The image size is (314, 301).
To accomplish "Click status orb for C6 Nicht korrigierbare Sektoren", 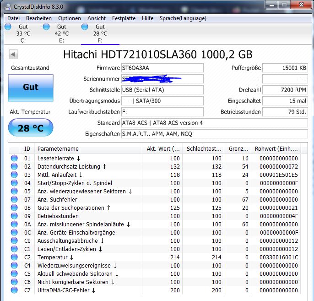I will tap(14, 282).
